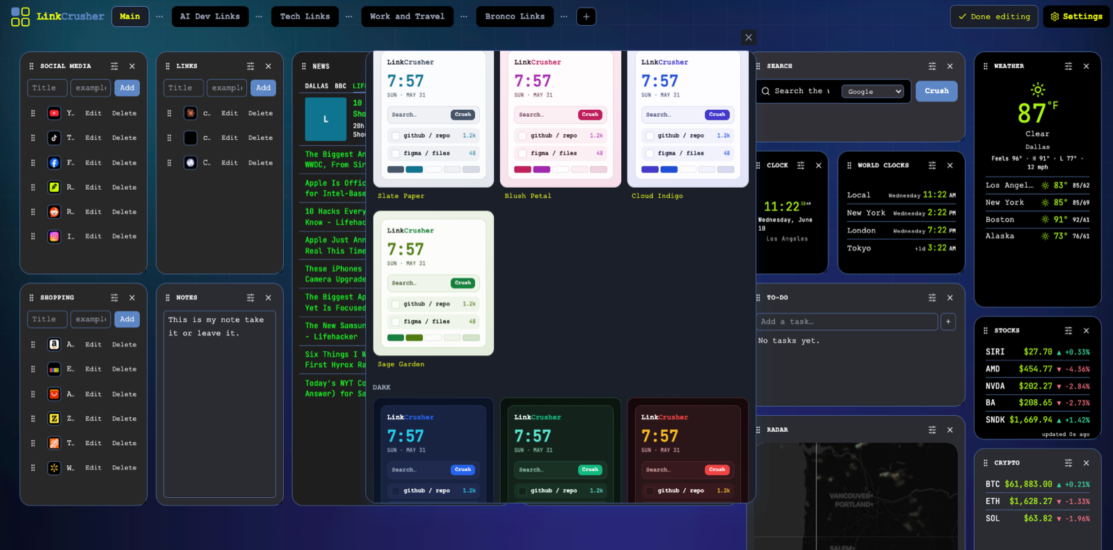Pick the purple swatch in Blush Petal preview
Screen dimensions: 1113x550
[541, 170]
